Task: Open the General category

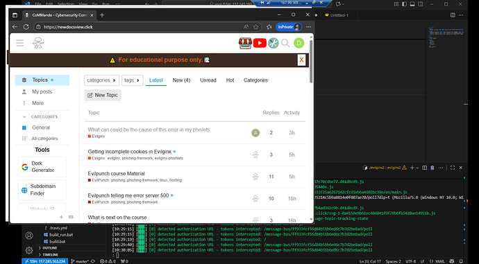Action: tap(41, 127)
